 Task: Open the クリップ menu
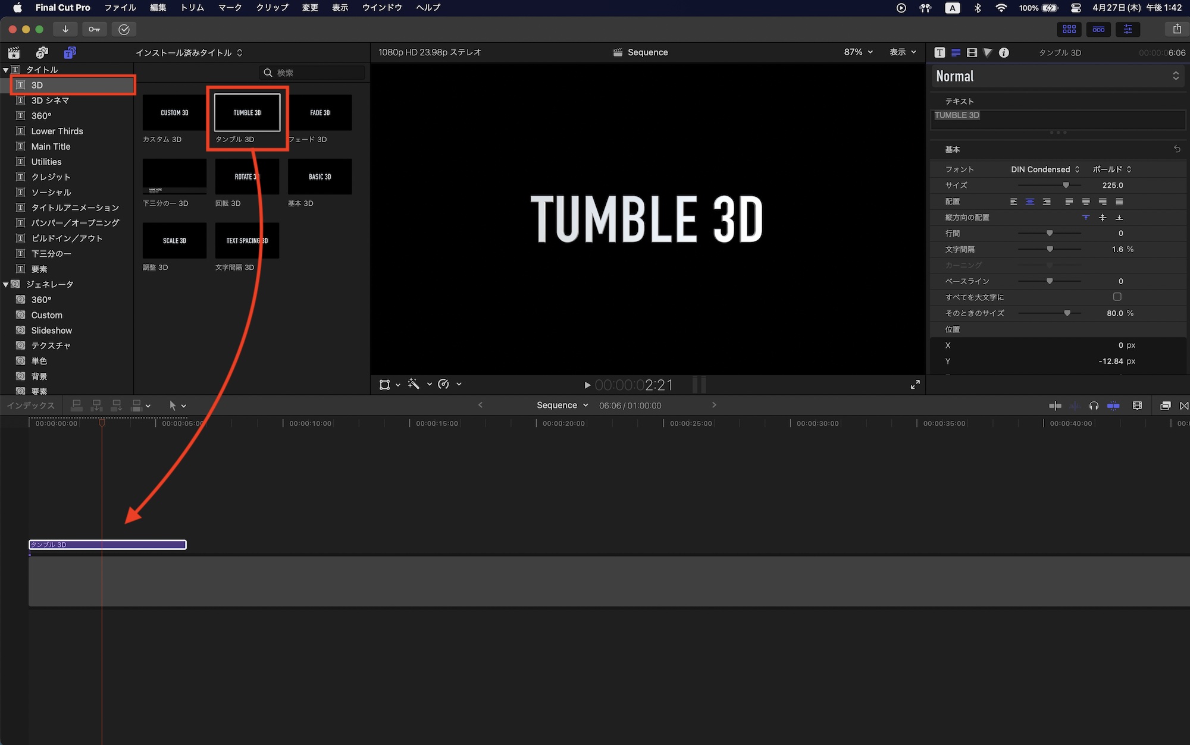[272, 8]
